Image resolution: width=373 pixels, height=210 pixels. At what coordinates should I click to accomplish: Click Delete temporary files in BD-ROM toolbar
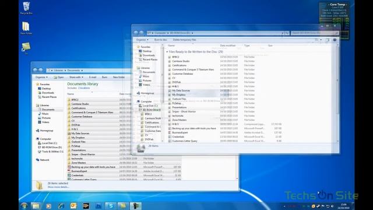tap(184, 40)
